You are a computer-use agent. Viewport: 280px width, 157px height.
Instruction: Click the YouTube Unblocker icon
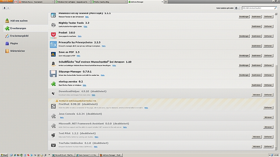pyautogui.click(x=53, y=145)
